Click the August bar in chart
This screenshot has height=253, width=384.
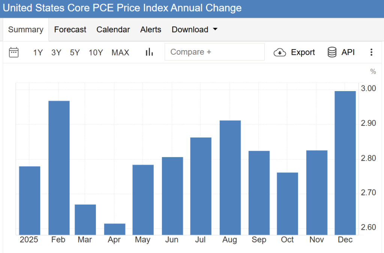pos(230,177)
